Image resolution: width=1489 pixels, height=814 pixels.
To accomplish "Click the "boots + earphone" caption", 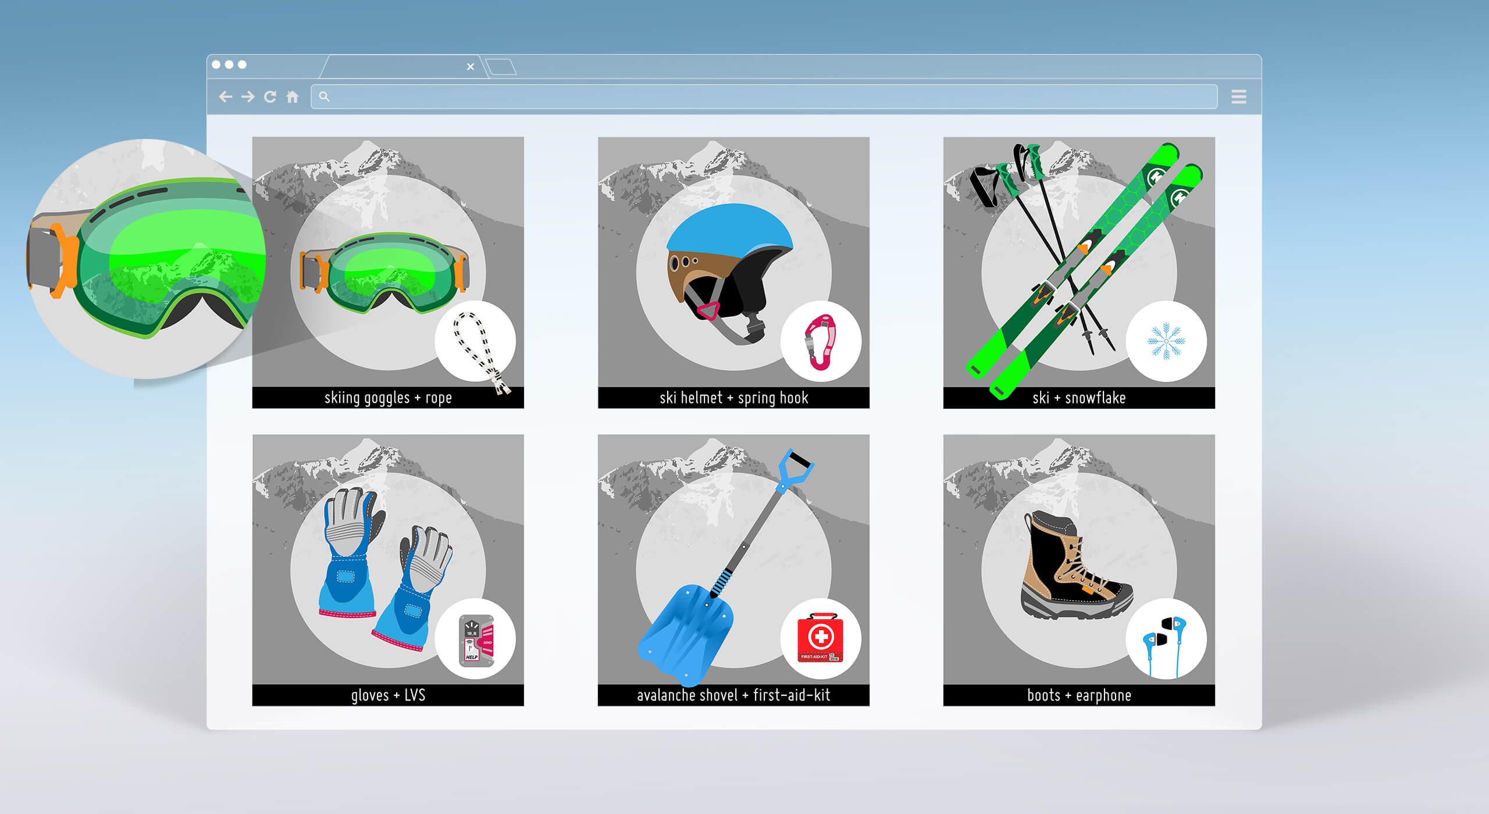I will click(x=1079, y=695).
